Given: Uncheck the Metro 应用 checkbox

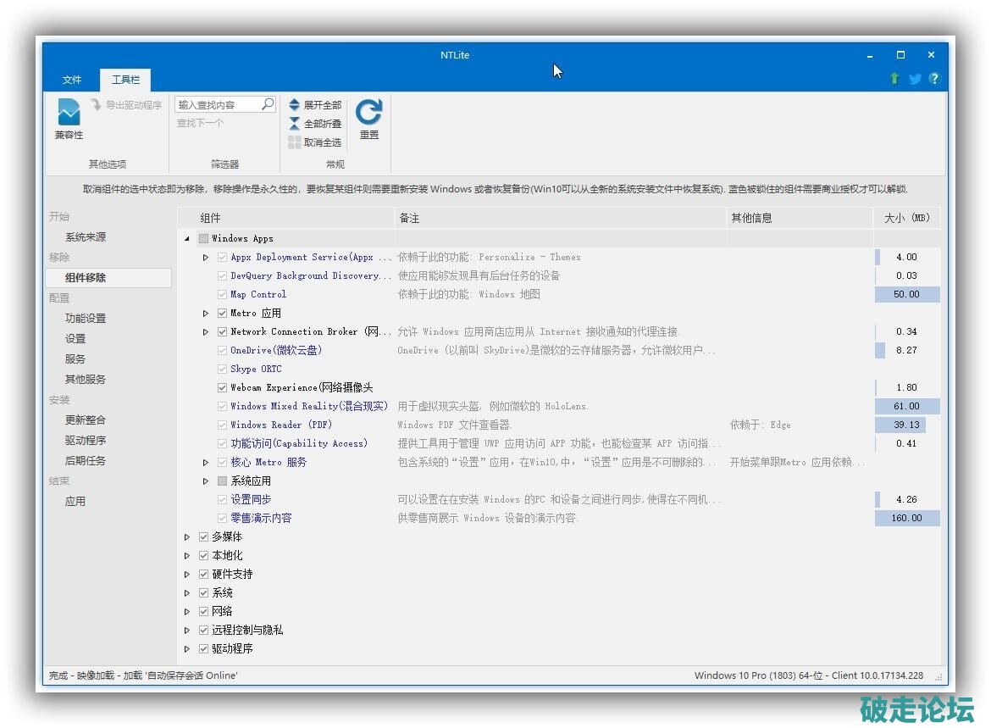Looking at the screenshot, I should [x=222, y=313].
